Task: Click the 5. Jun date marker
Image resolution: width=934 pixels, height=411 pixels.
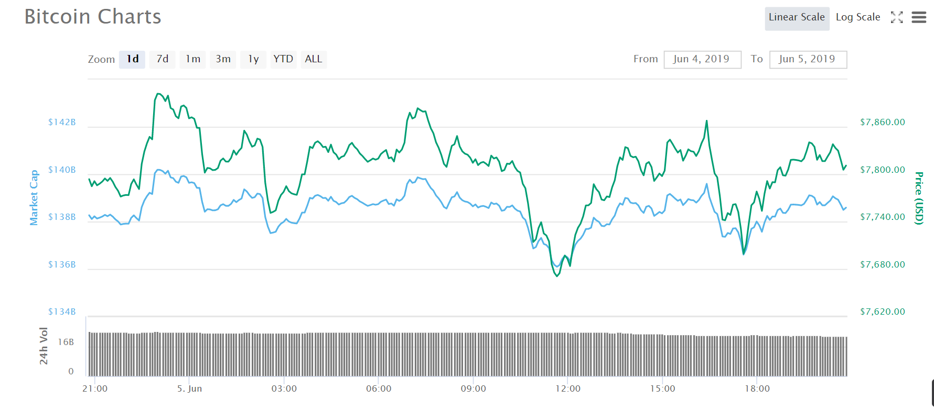Action: click(189, 388)
